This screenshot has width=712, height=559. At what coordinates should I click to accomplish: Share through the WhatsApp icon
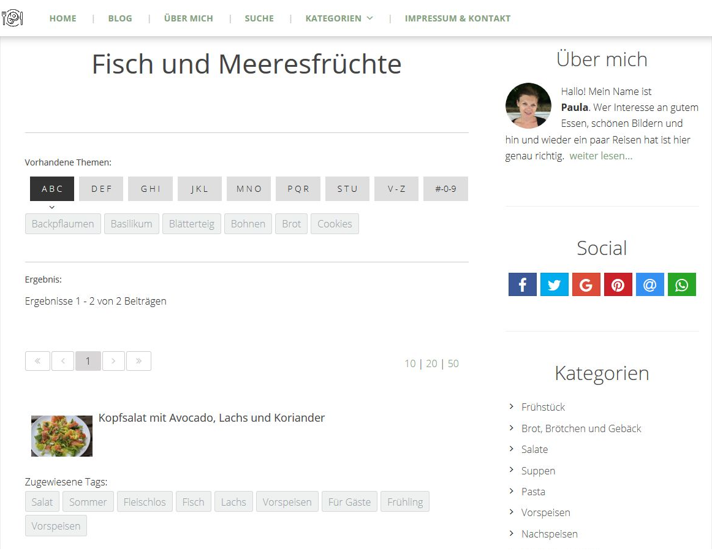tap(681, 284)
